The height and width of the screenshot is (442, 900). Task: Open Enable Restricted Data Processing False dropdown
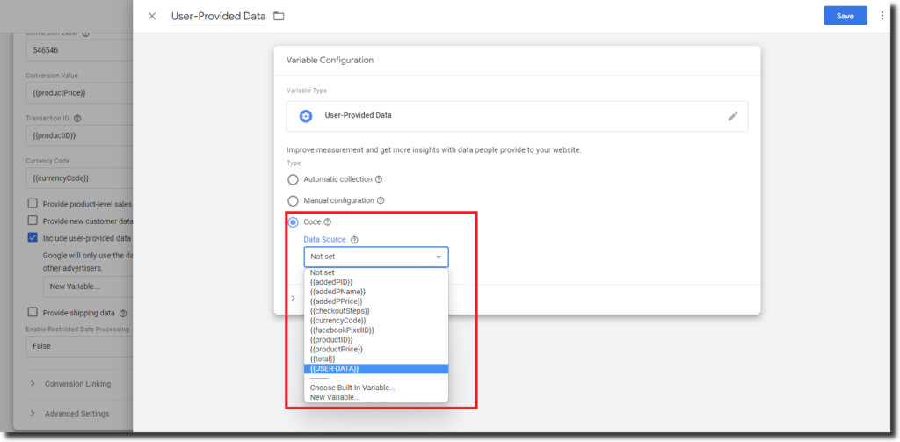point(79,347)
